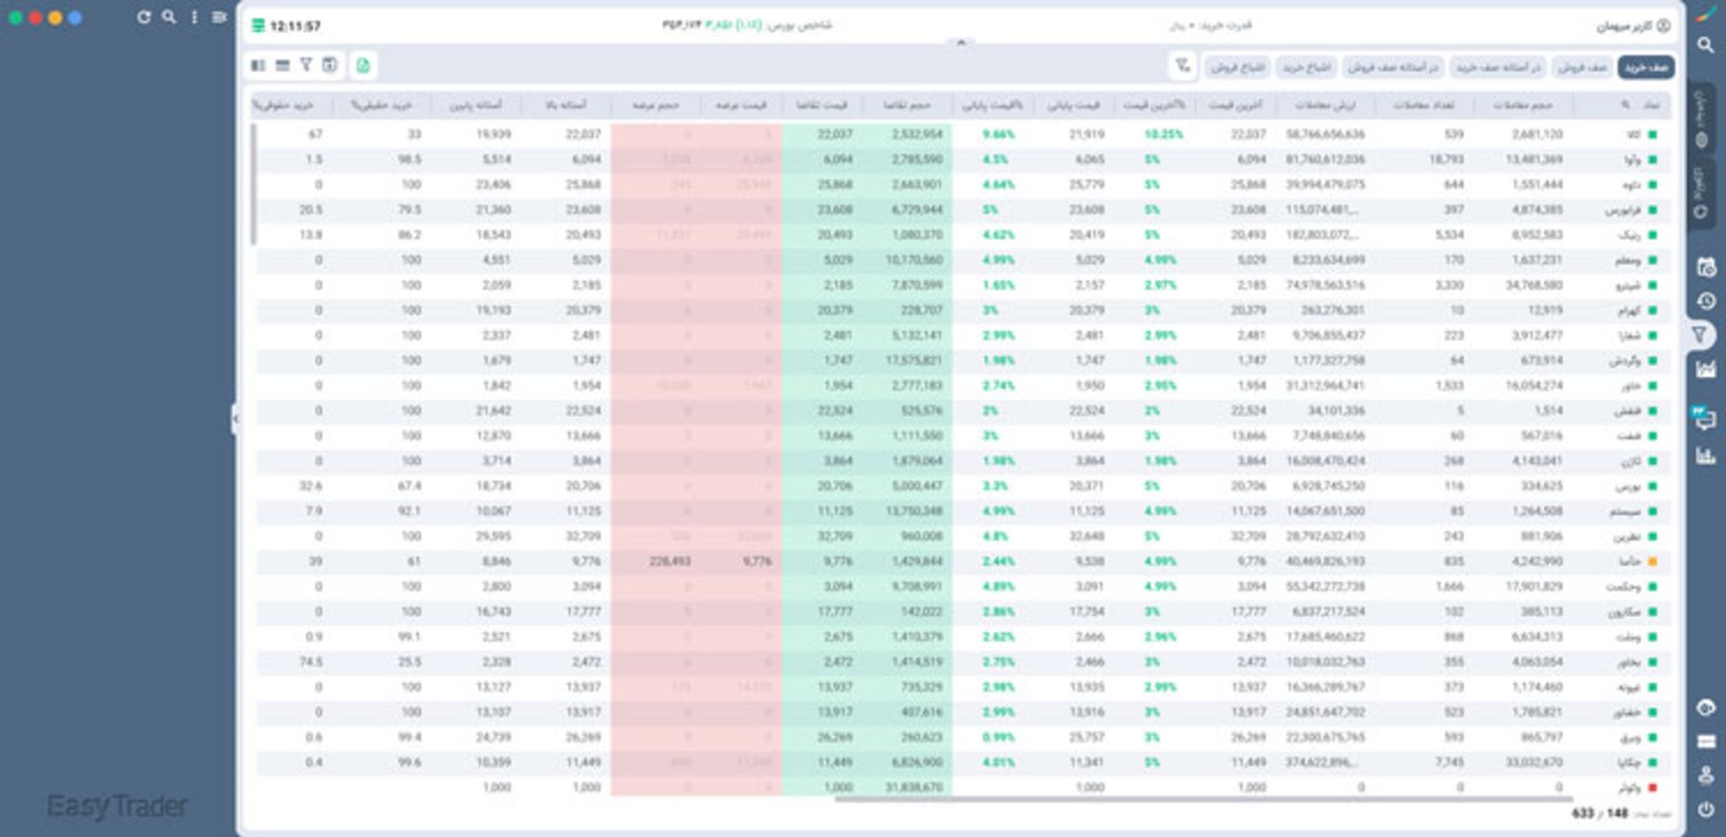Open the calendar icon in the right sidebar
Viewport: 1726px width, 837px height.
1705,267
